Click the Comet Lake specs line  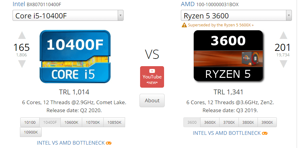coord(74,103)
